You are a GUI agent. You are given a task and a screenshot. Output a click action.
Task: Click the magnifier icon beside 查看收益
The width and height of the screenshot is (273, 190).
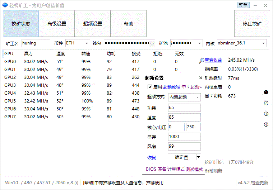tap(202, 61)
